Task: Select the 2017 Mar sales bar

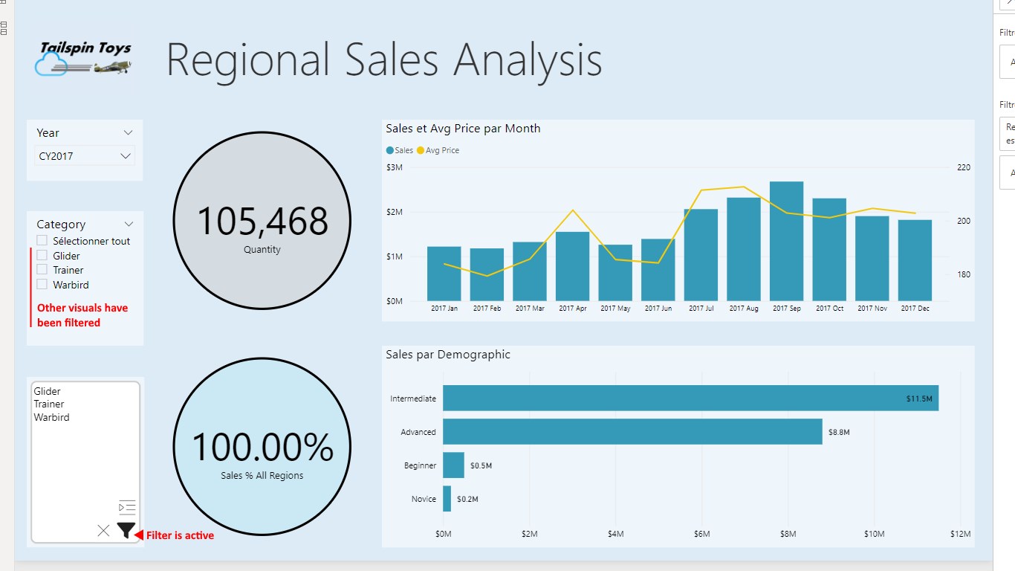Action: click(529, 271)
